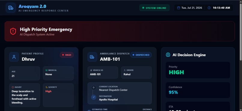
Task: Click the medical value None
Action: point(49,74)
